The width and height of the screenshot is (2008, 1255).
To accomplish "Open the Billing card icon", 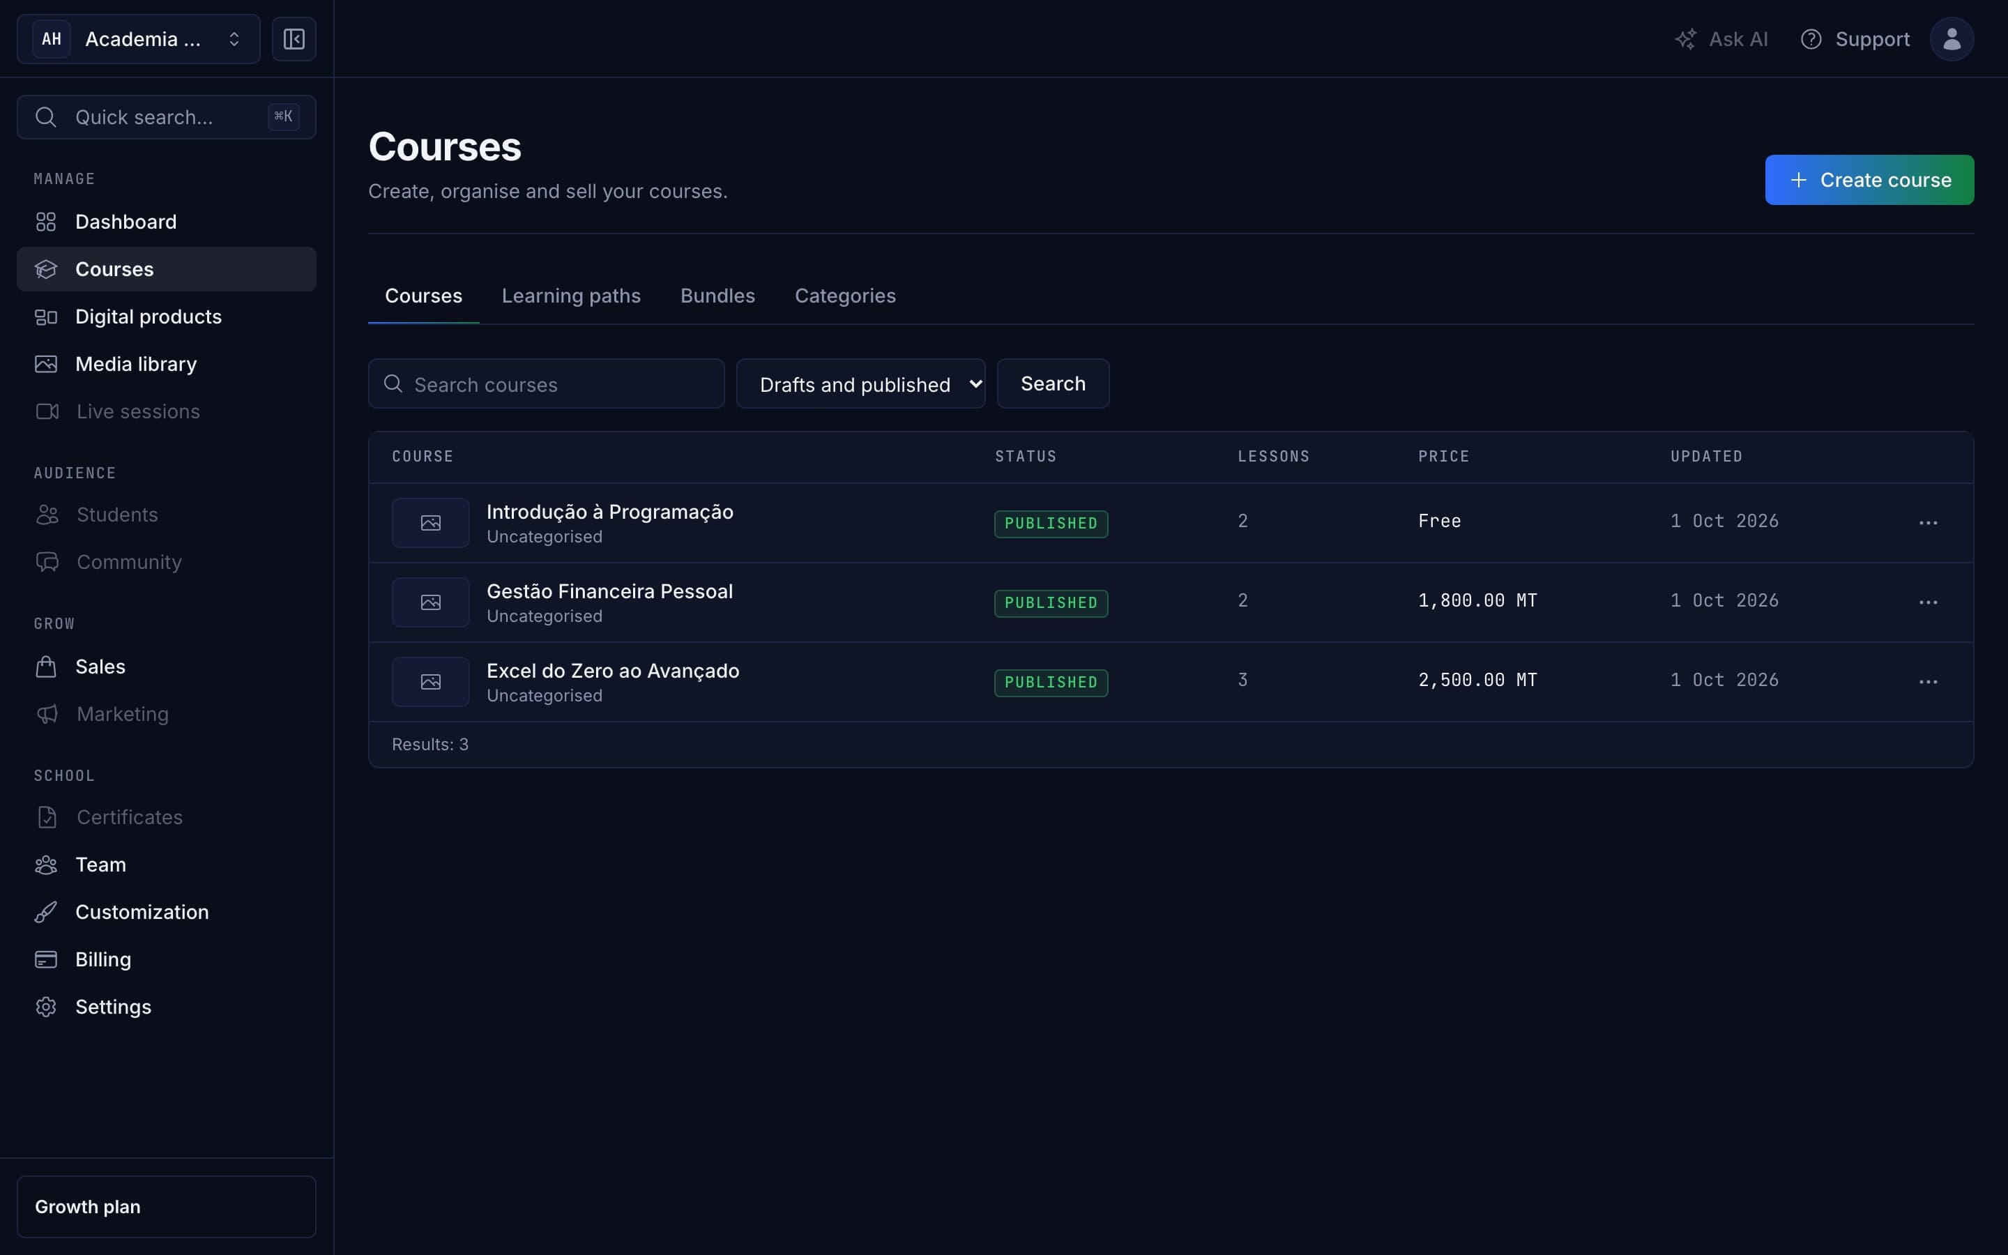I will point(45,959).
